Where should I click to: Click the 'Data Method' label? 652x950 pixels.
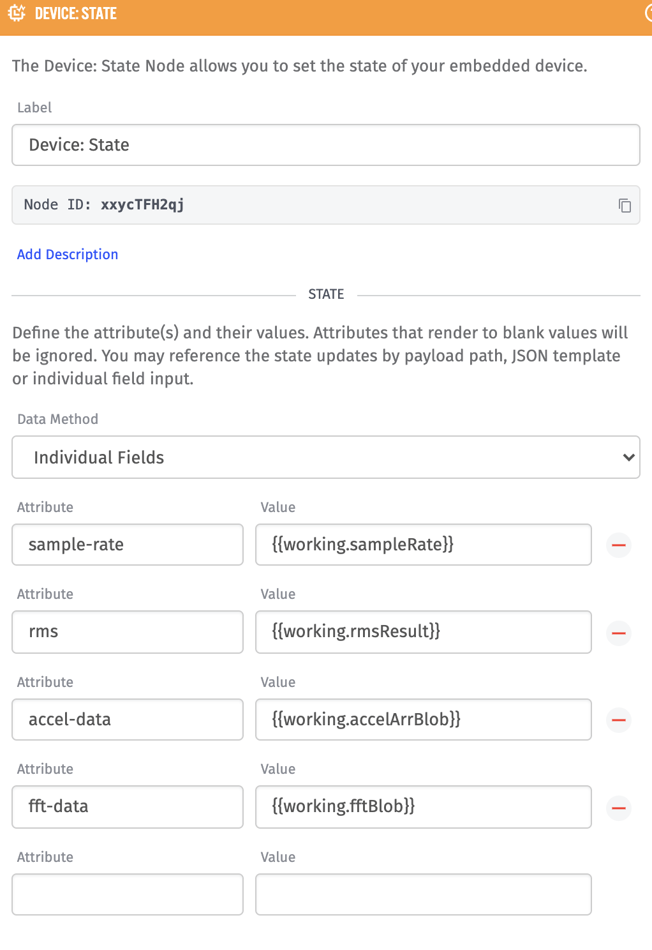[58, 419]
